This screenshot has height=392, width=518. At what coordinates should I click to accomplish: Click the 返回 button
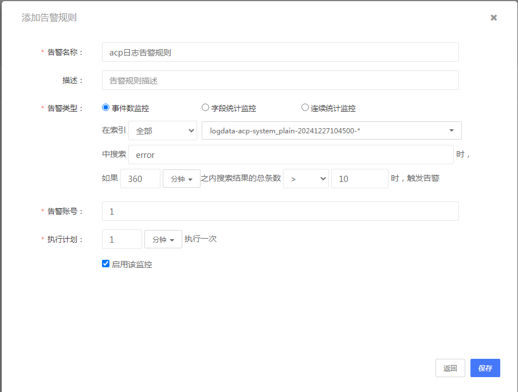click(x=450, y=368)
